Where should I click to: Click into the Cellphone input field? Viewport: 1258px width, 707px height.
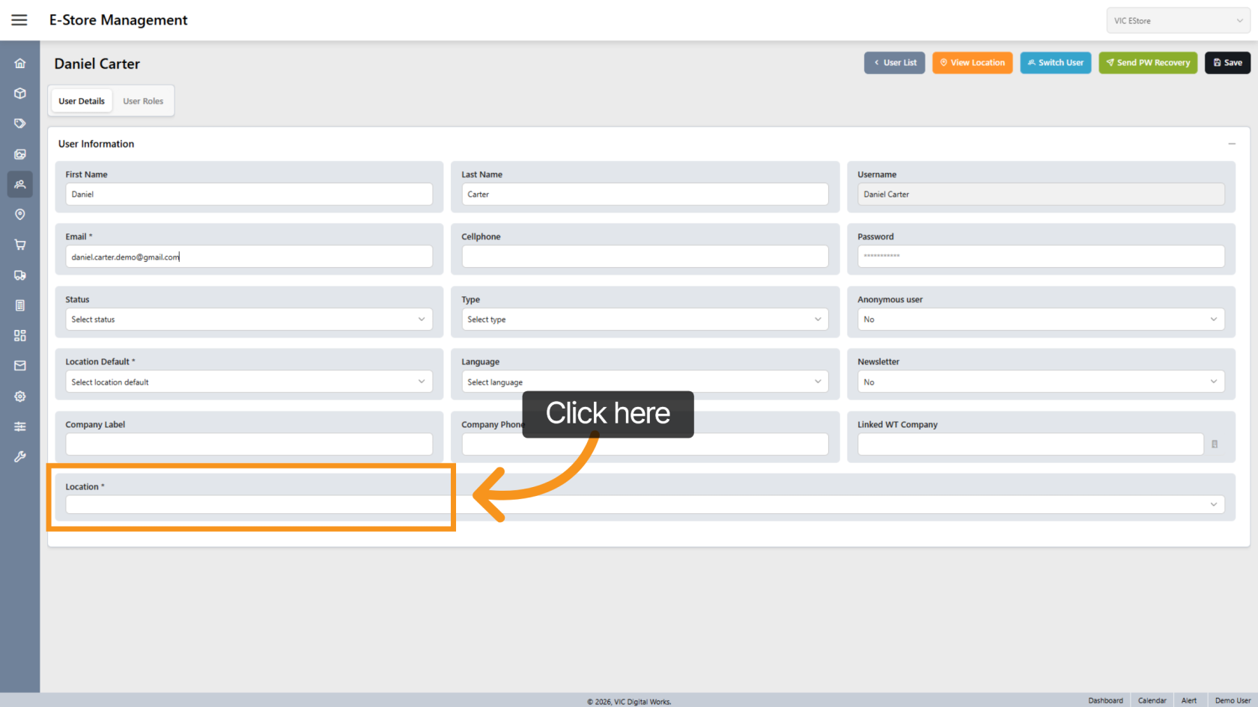point(645,257)
